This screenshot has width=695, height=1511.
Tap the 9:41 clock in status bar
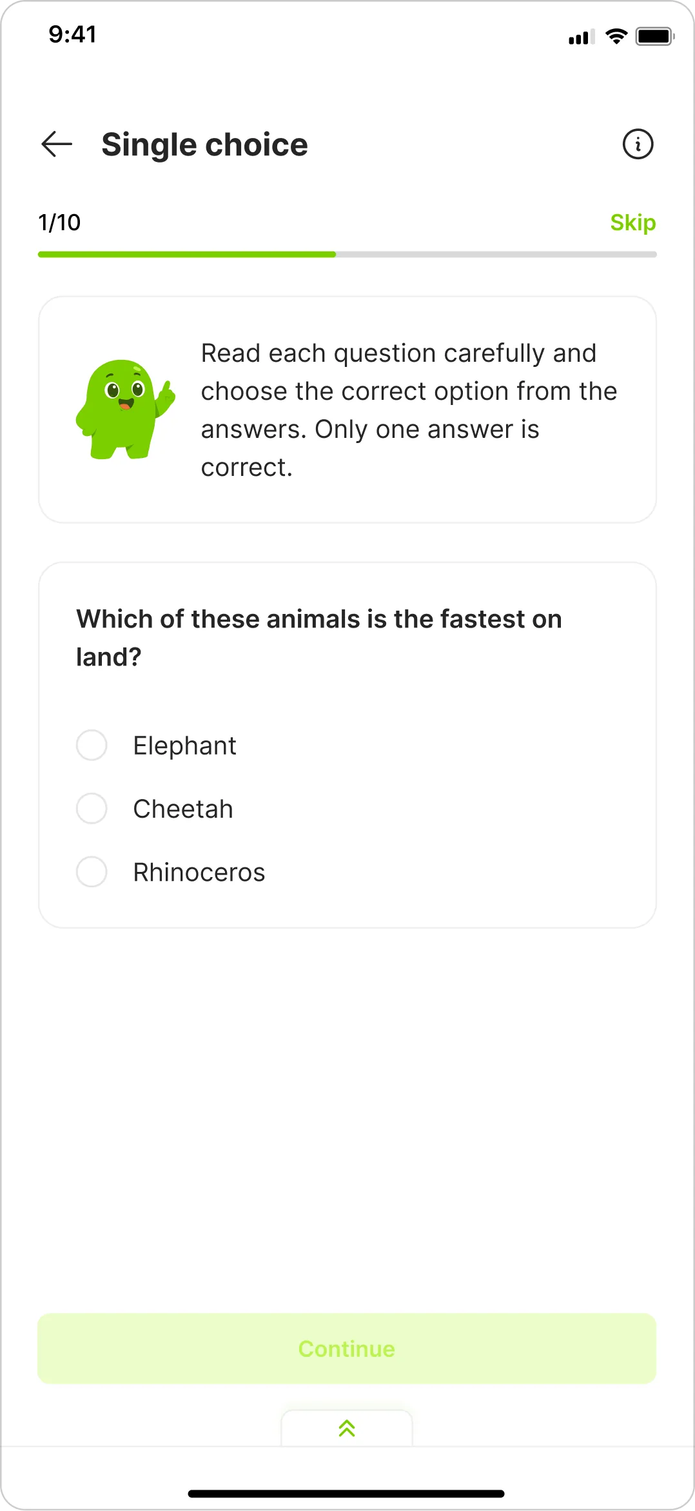[72, 34]
